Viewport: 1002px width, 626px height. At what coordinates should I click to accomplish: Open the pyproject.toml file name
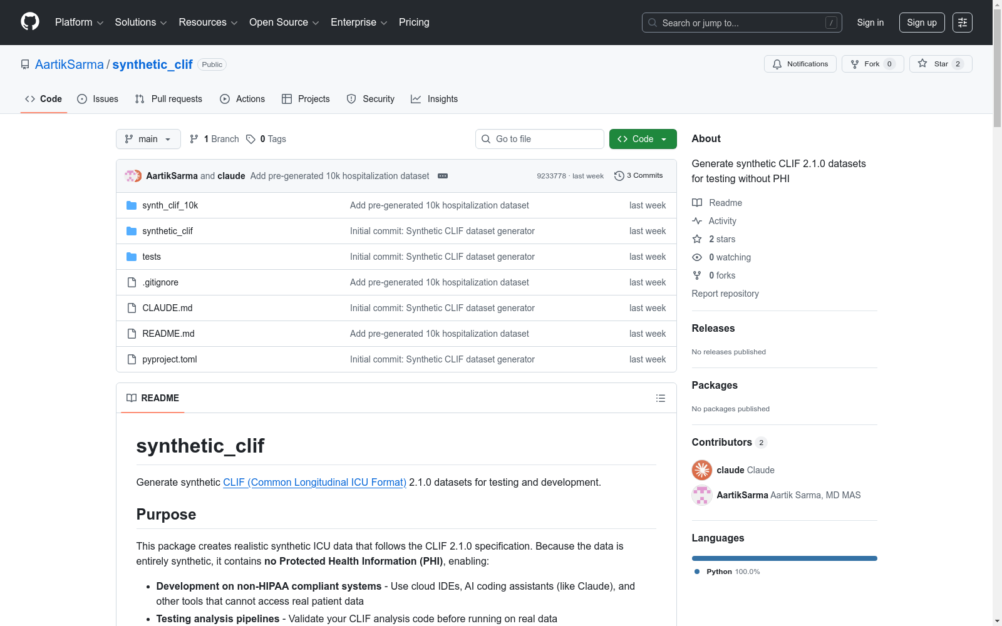pos(170,359)
